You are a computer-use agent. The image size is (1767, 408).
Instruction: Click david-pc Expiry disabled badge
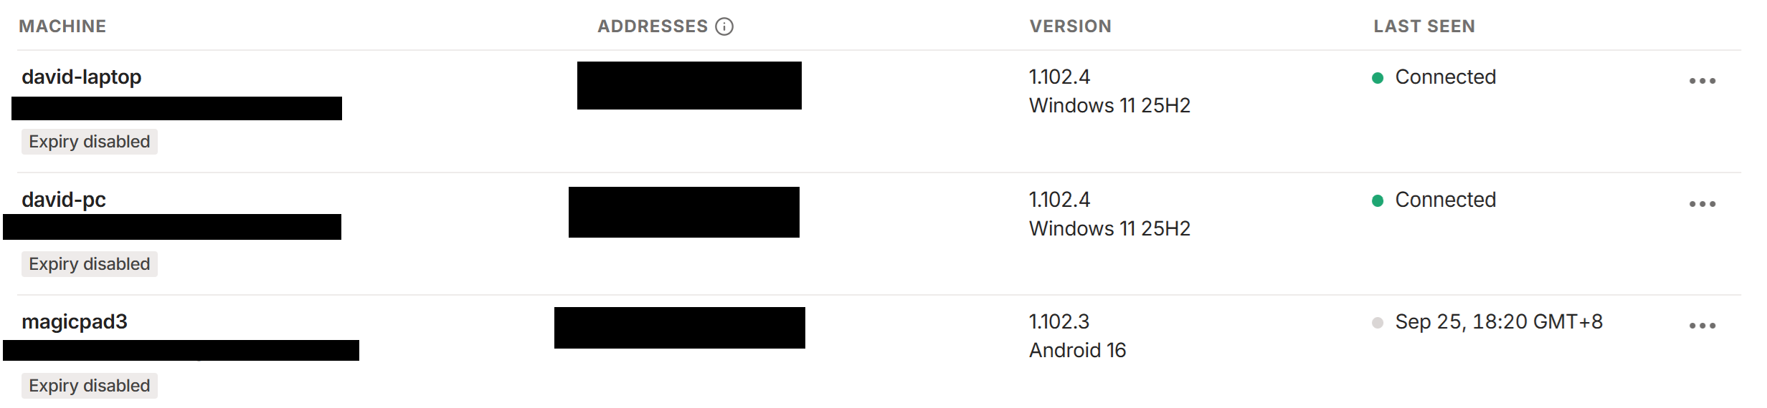[90, 264]
